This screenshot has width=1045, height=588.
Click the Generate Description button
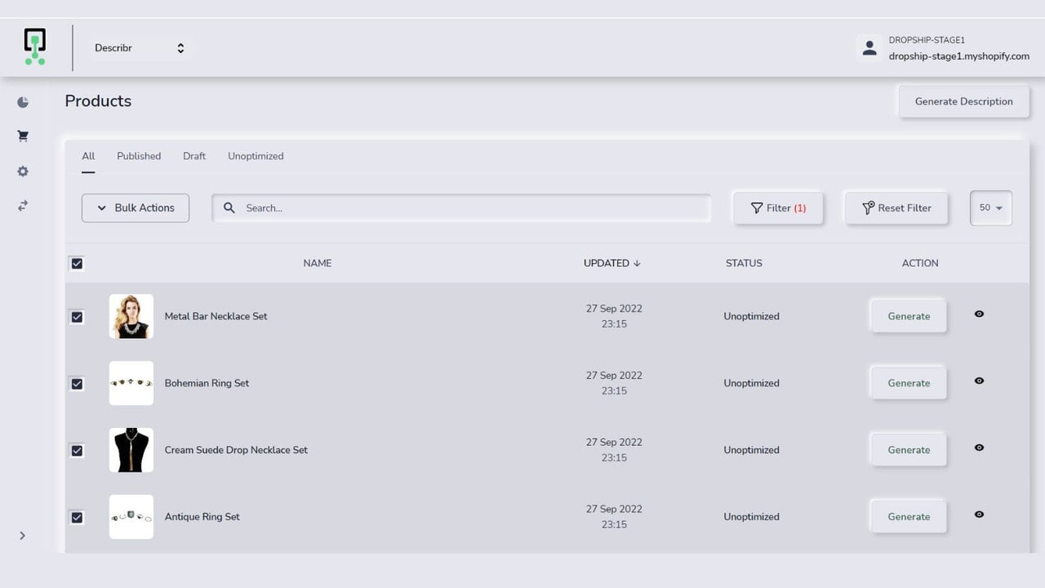[x=963, y=101]
